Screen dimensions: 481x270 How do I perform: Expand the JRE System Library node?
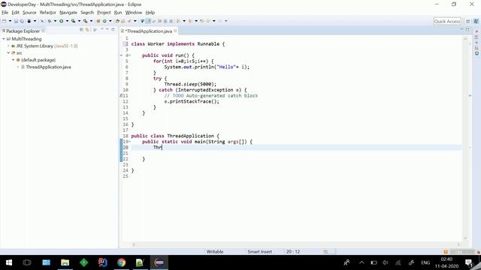point(8,46)
